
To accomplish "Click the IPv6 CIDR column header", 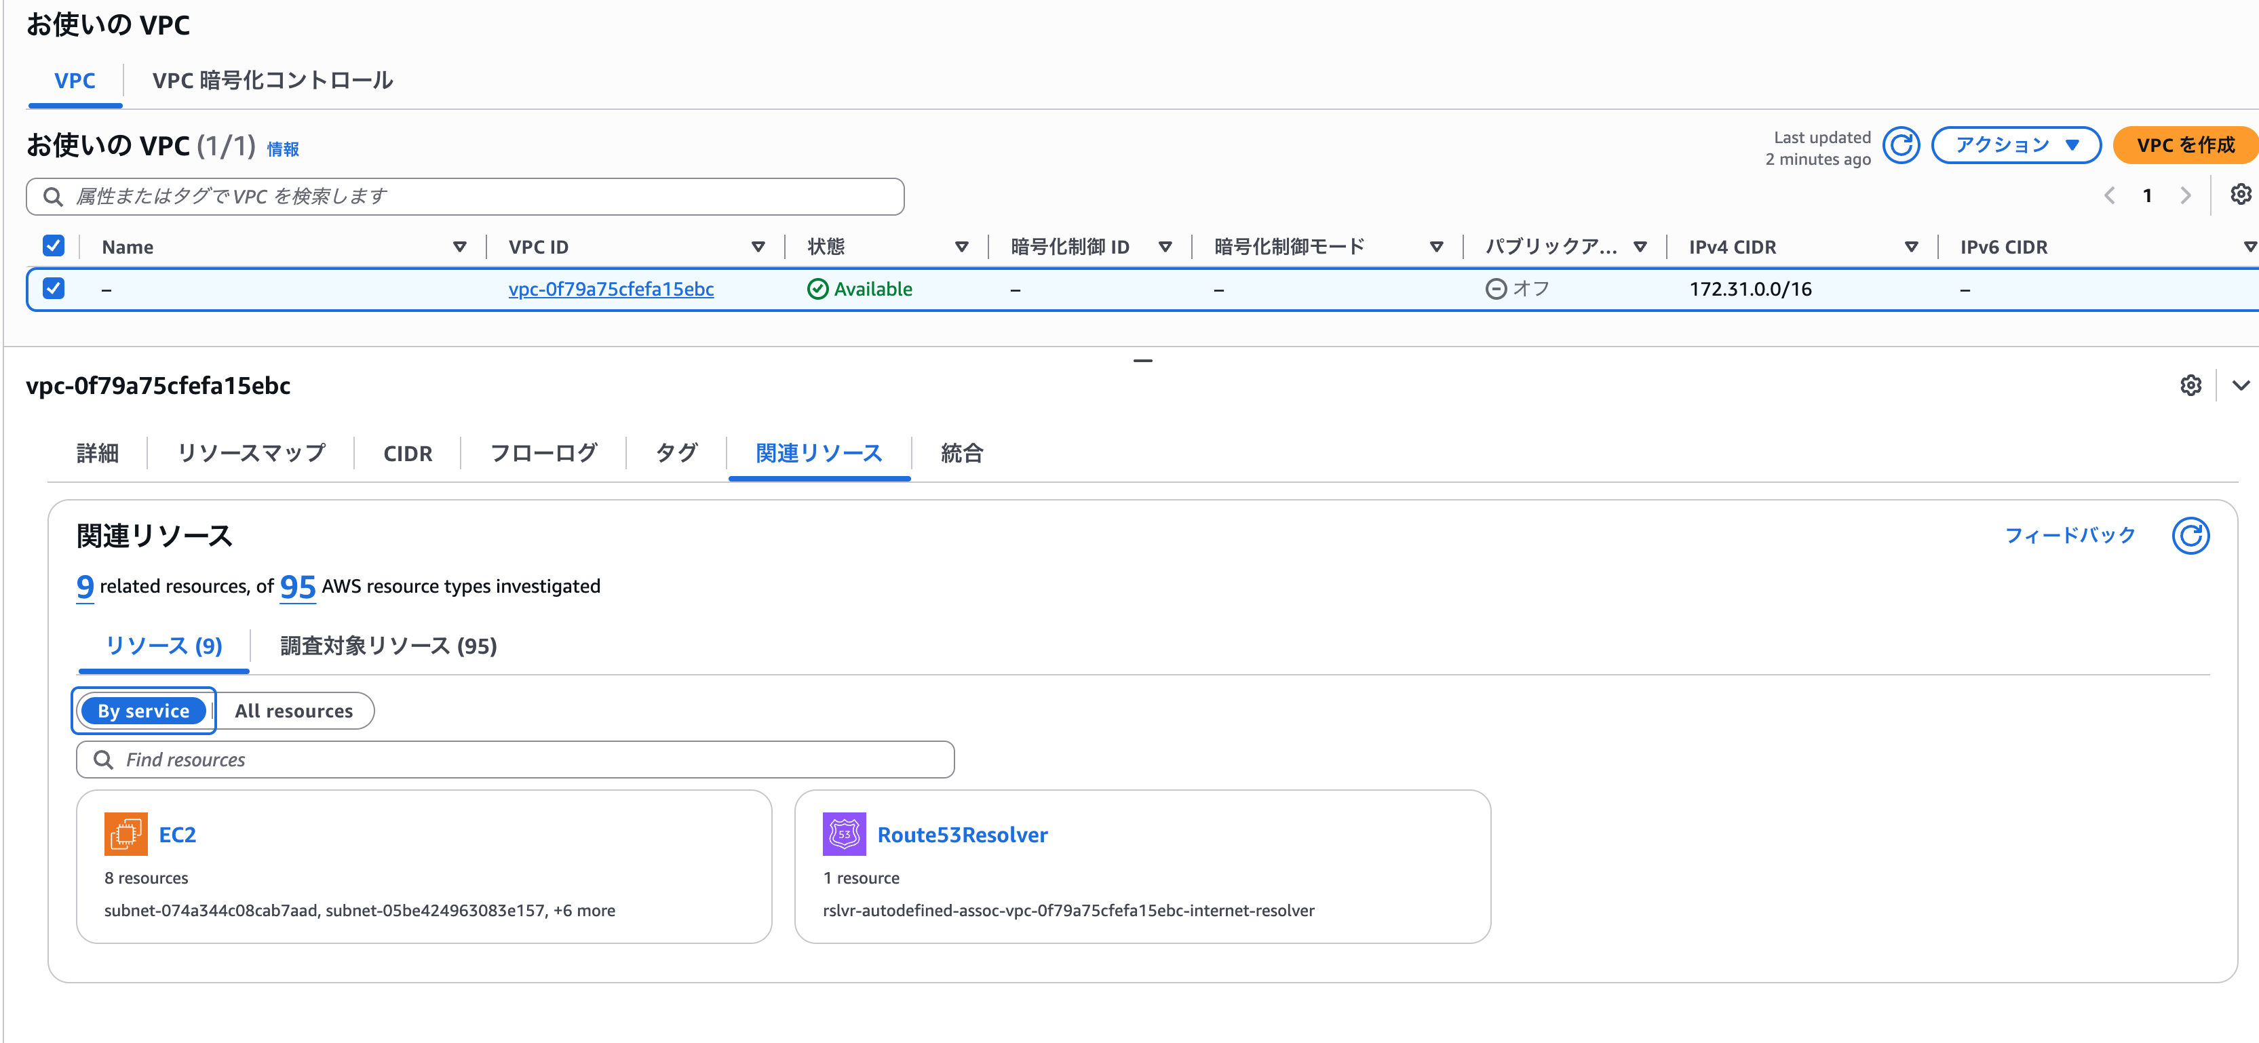I will 2004,247.
